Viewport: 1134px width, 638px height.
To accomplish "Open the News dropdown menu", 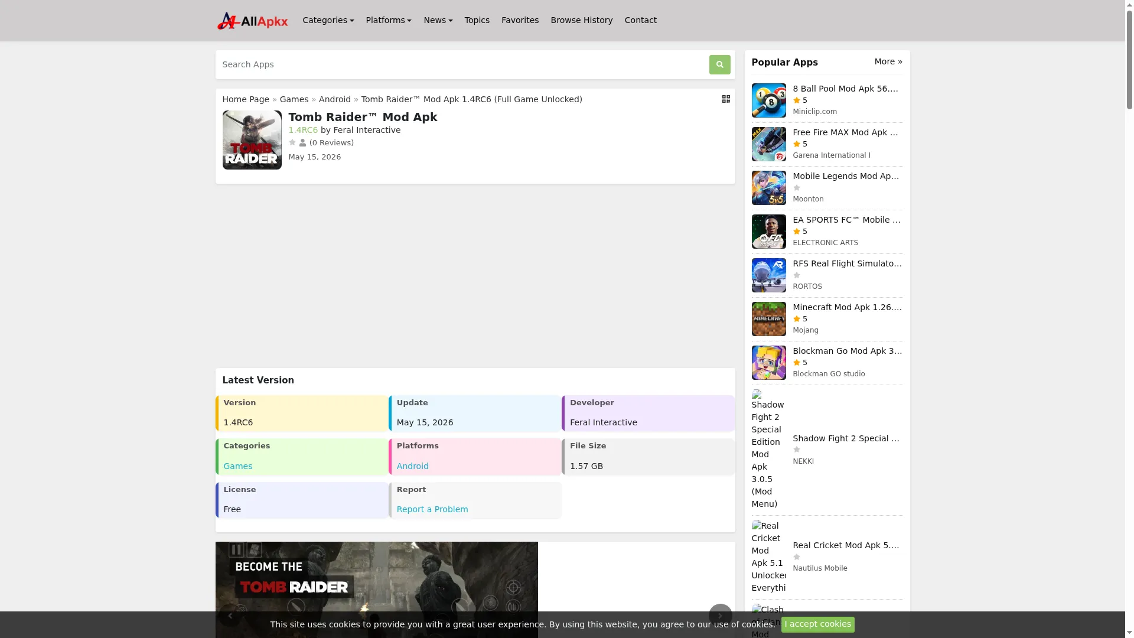I will click(438, 20).
